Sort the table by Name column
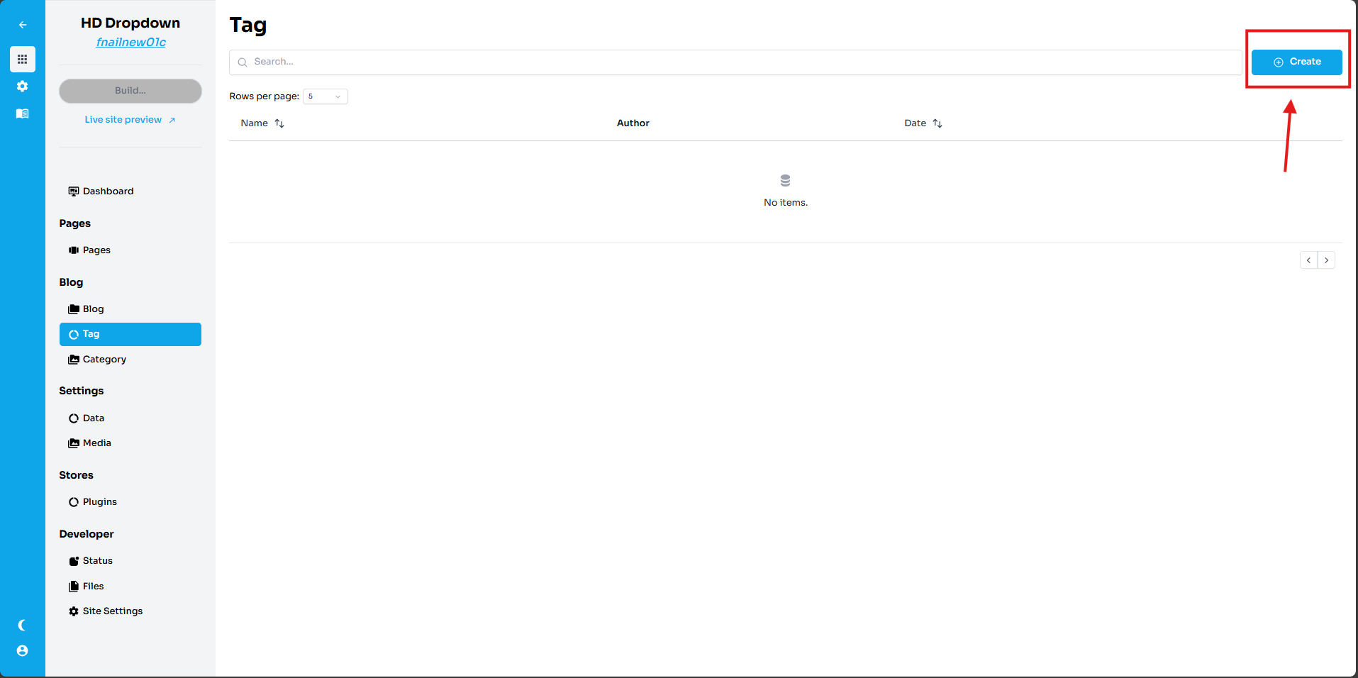The height and width of the screenshot is (678, 1358). tap(279, 123)
